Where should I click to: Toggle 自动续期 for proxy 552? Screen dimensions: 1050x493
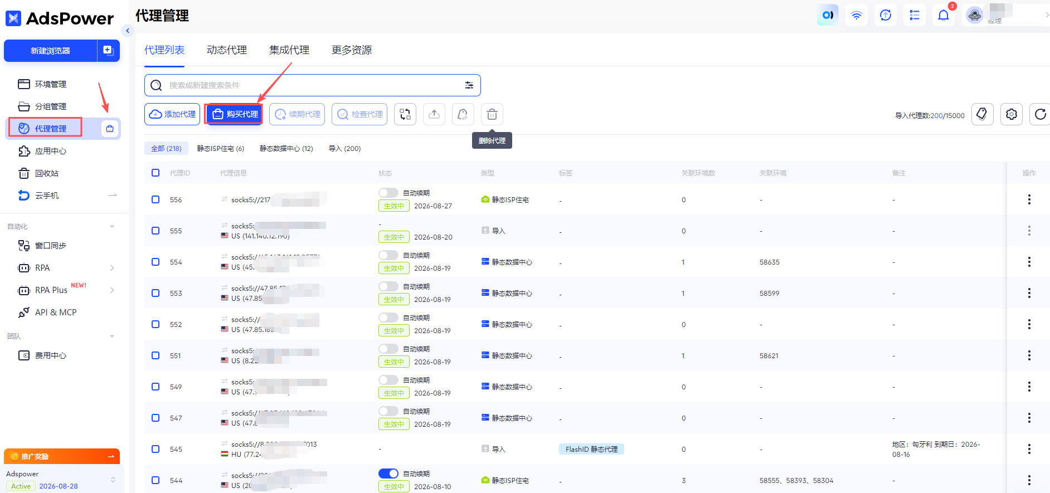tap(388, 318)
